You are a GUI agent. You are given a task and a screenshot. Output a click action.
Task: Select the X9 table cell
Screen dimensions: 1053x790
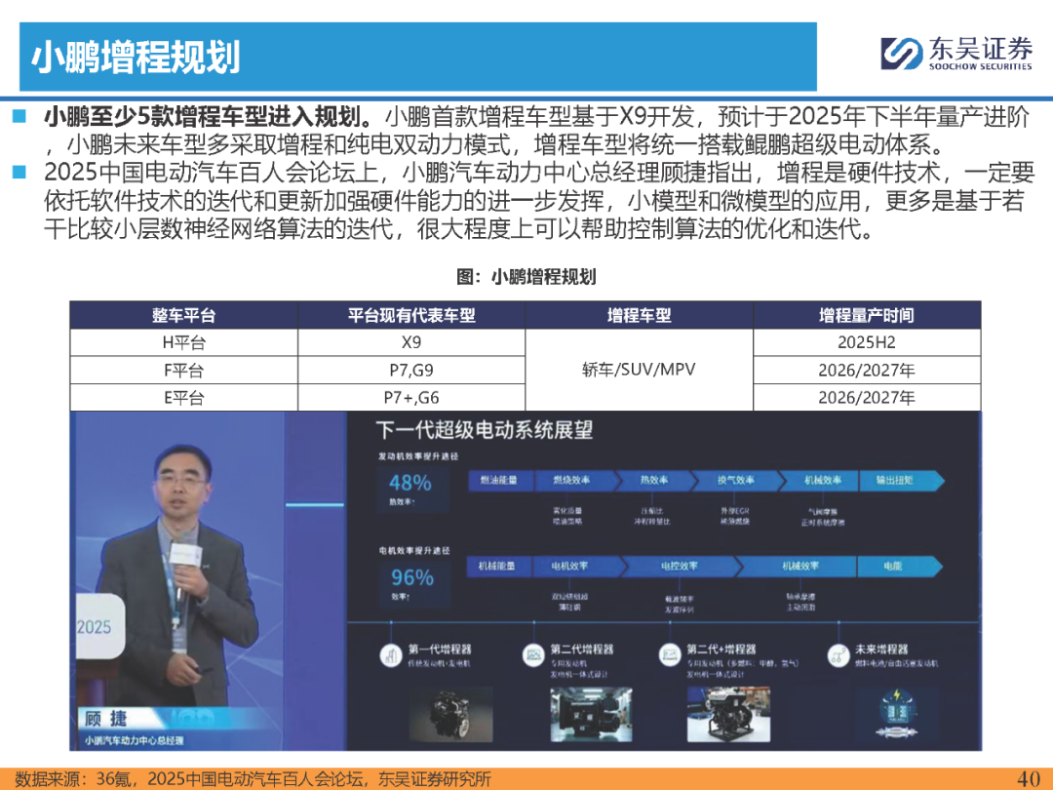click(x=411, y=342)
